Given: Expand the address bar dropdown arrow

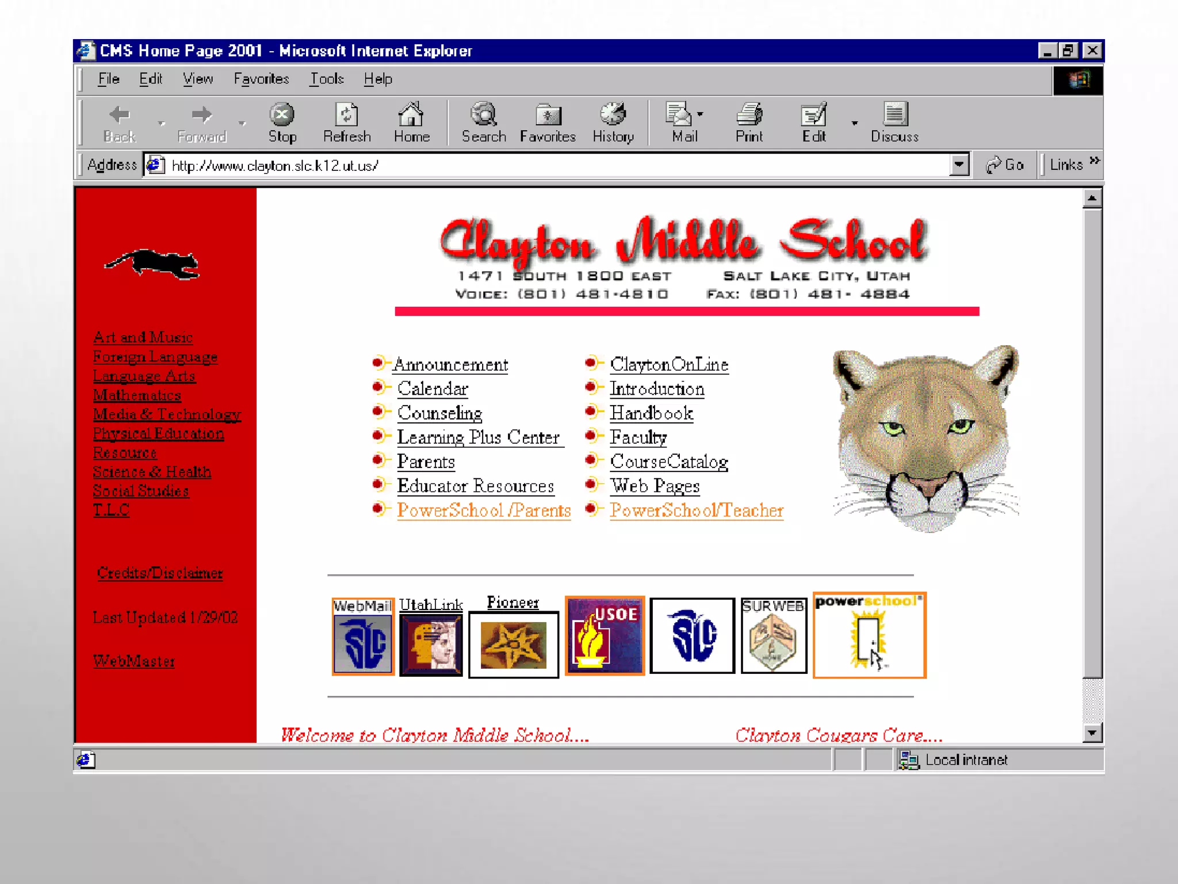Looking at the screenshot, I should [958, 165].
